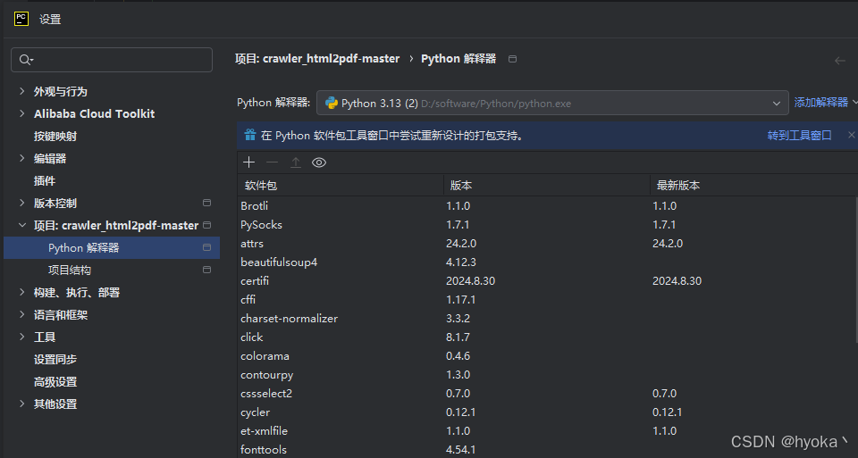This screenshot has height=458, width=858.
Task: Select the click package row
Action: coord(545,337)
